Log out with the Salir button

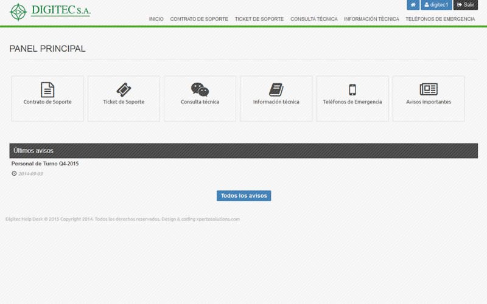pyautogui.click(x=466, y=5)
